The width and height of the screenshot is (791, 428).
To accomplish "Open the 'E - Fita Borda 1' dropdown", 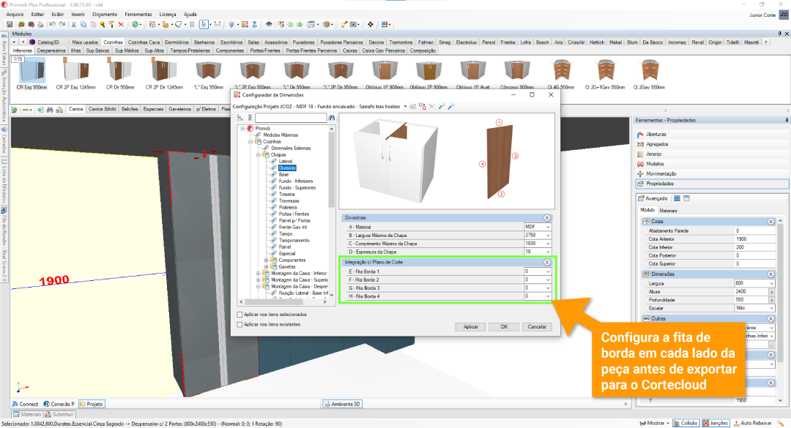I will point(547,271).
